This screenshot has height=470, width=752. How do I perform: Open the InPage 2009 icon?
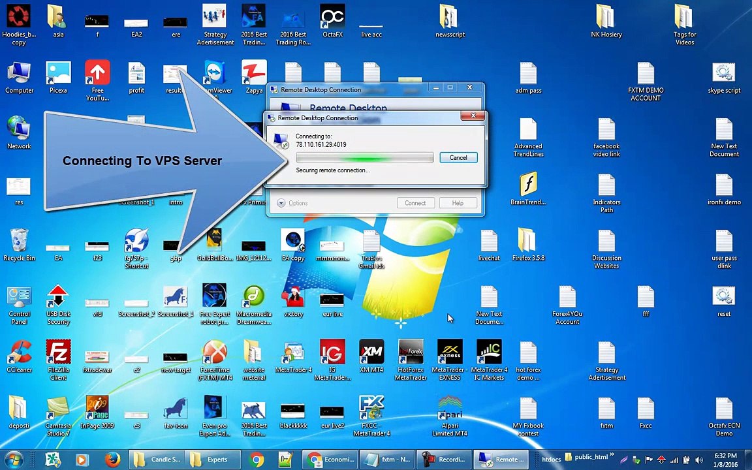click(x=97, y=413)
